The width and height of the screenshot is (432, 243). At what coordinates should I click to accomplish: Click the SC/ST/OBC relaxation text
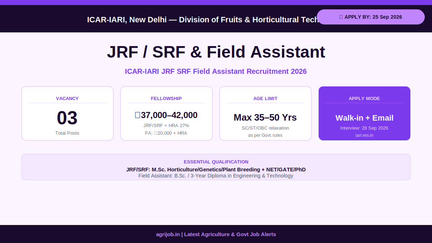point(265,128)
